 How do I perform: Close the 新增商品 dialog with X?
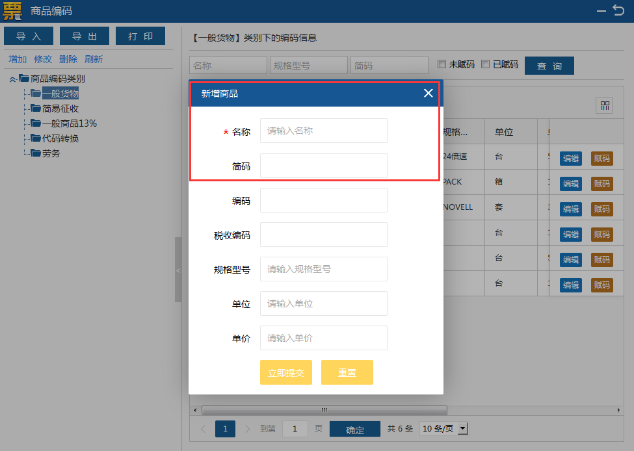click(428, 93)
